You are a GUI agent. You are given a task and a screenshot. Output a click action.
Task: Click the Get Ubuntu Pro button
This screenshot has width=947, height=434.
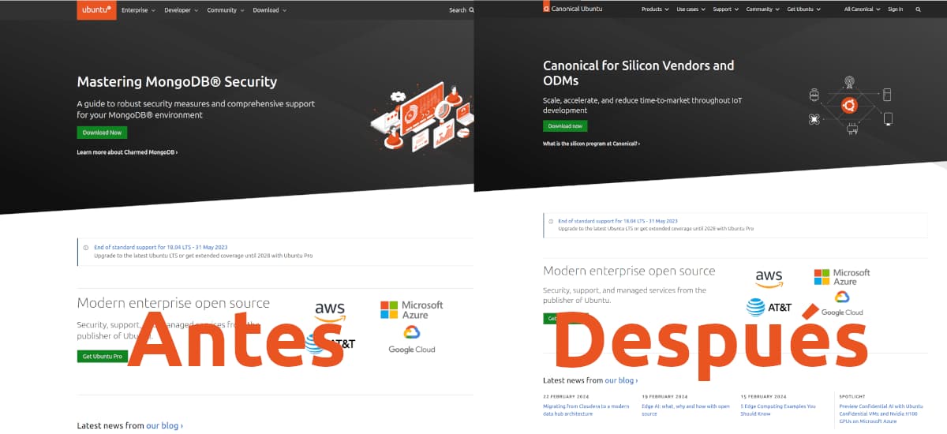coord(102,357)
